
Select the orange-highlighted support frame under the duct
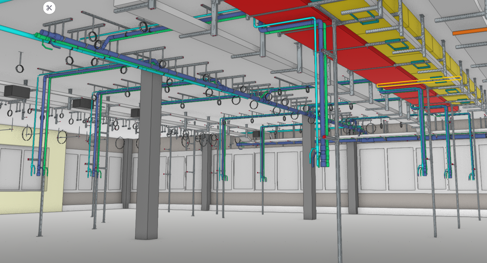[419, 82]
